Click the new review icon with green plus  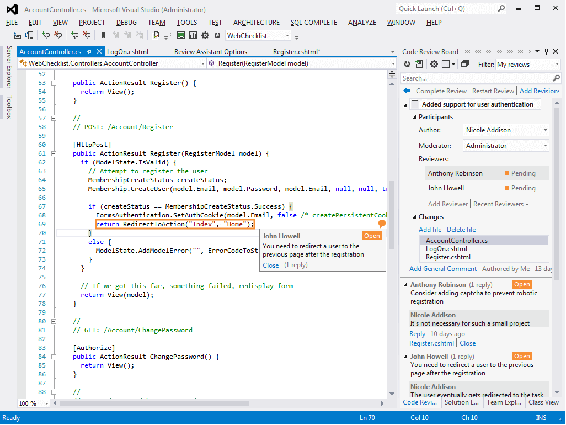click(419, 65)
